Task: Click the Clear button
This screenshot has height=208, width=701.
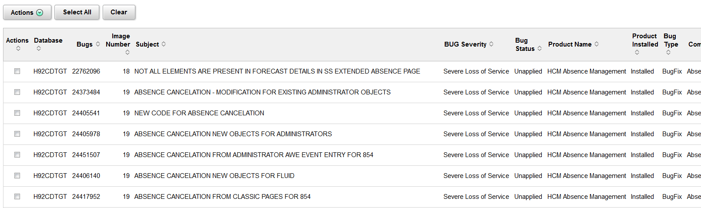Action: [119, 12]
